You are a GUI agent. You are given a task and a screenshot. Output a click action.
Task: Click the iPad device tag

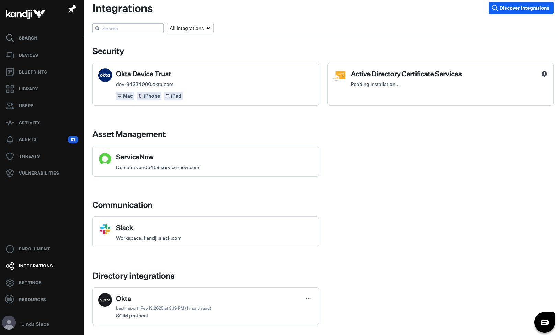click(173, 96)
